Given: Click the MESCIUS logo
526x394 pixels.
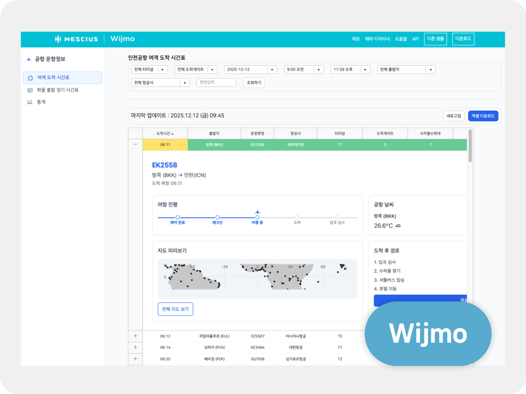Looking at the screenshot, I should pos(76,39).
